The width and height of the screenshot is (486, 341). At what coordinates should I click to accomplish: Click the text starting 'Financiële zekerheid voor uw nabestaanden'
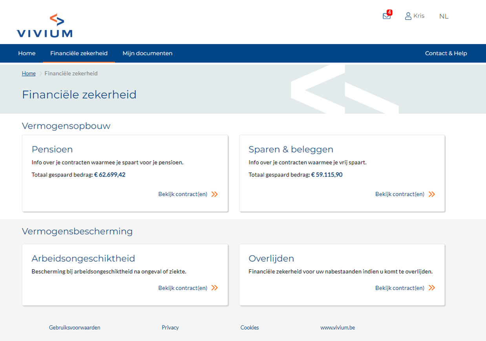341,272
